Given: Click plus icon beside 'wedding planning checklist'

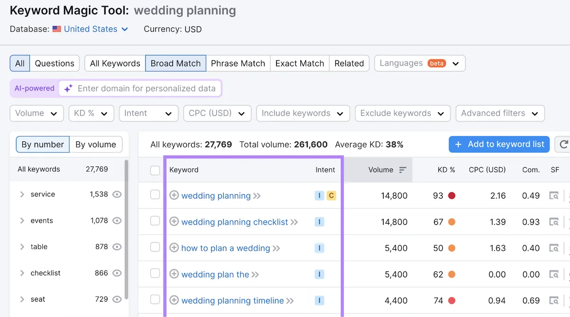Looking at the screenshot, I should [x=174, y=221].
